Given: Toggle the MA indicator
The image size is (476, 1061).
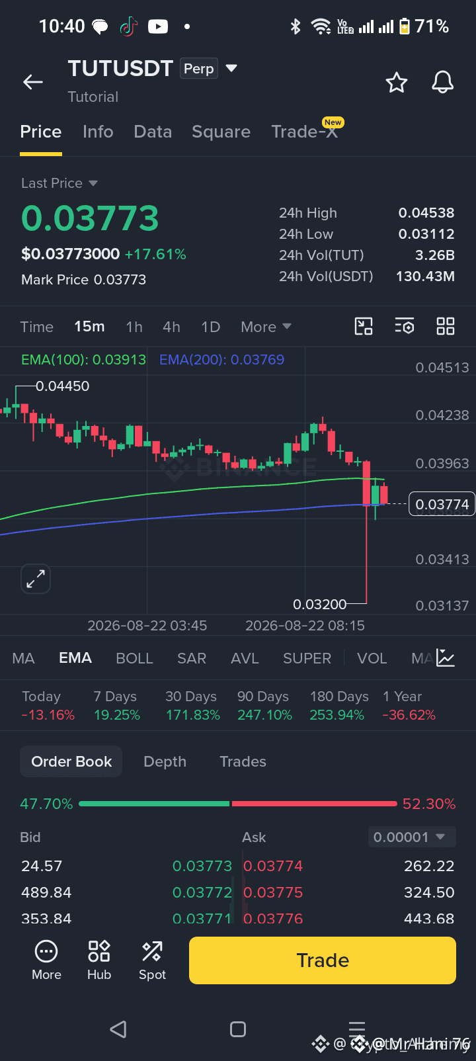Looking at the screenshot, I should [x=23, y=658].
